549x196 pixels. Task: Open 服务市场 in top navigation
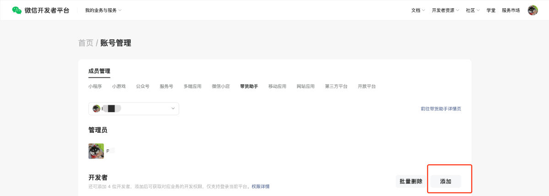point(511,10)
